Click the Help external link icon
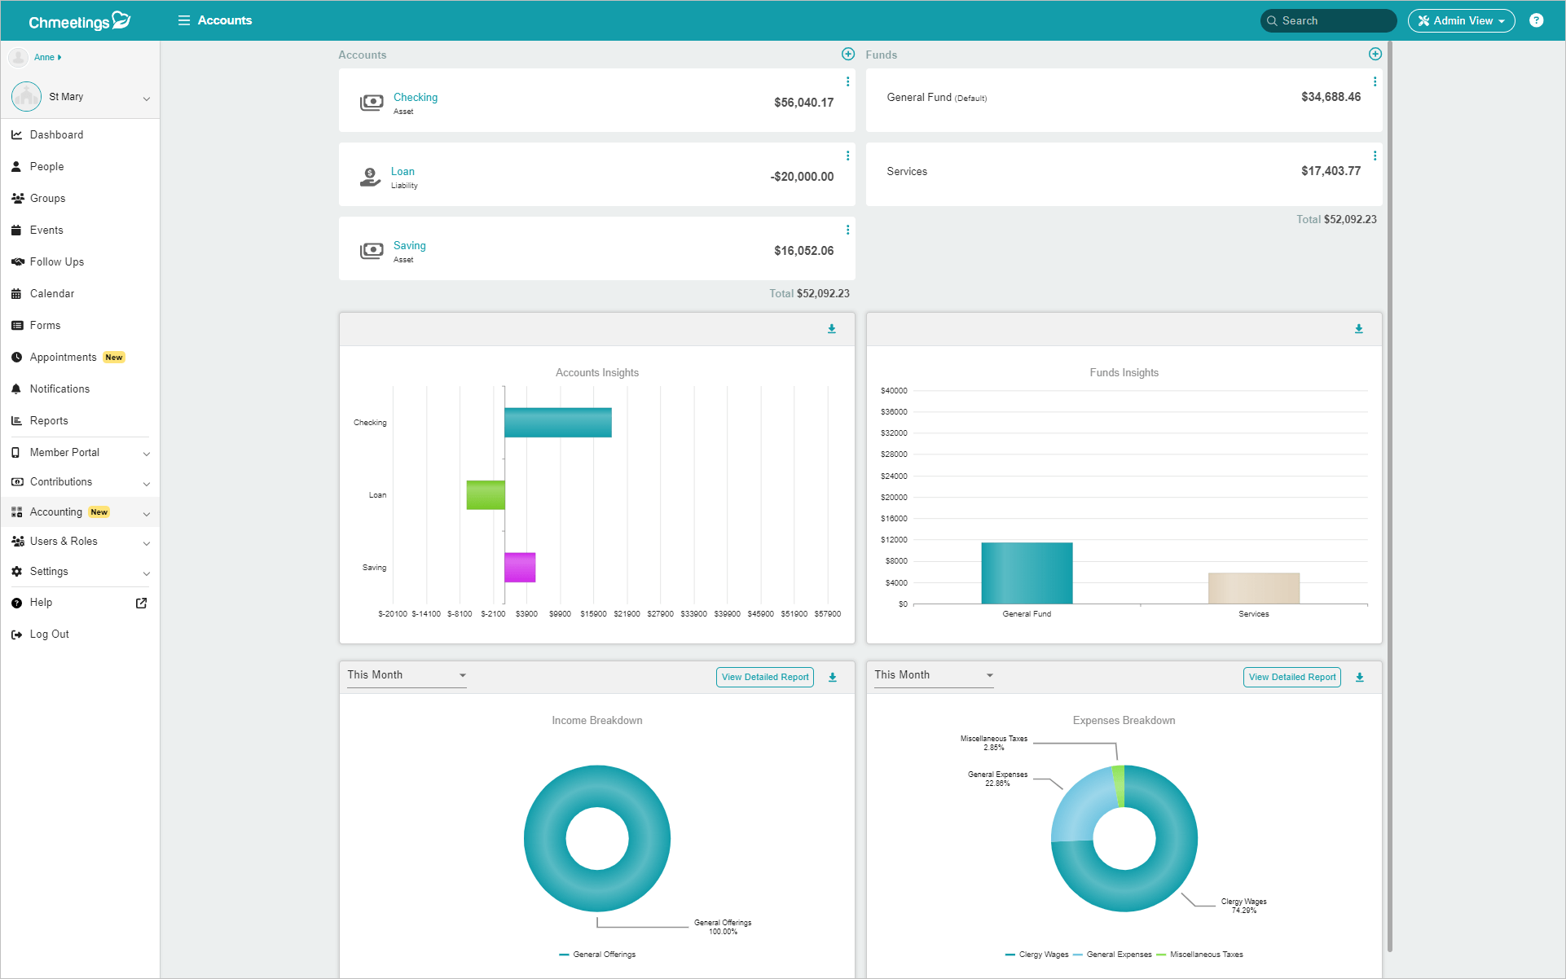Viewport: 1566px width, 979px height. coord(141,603)
